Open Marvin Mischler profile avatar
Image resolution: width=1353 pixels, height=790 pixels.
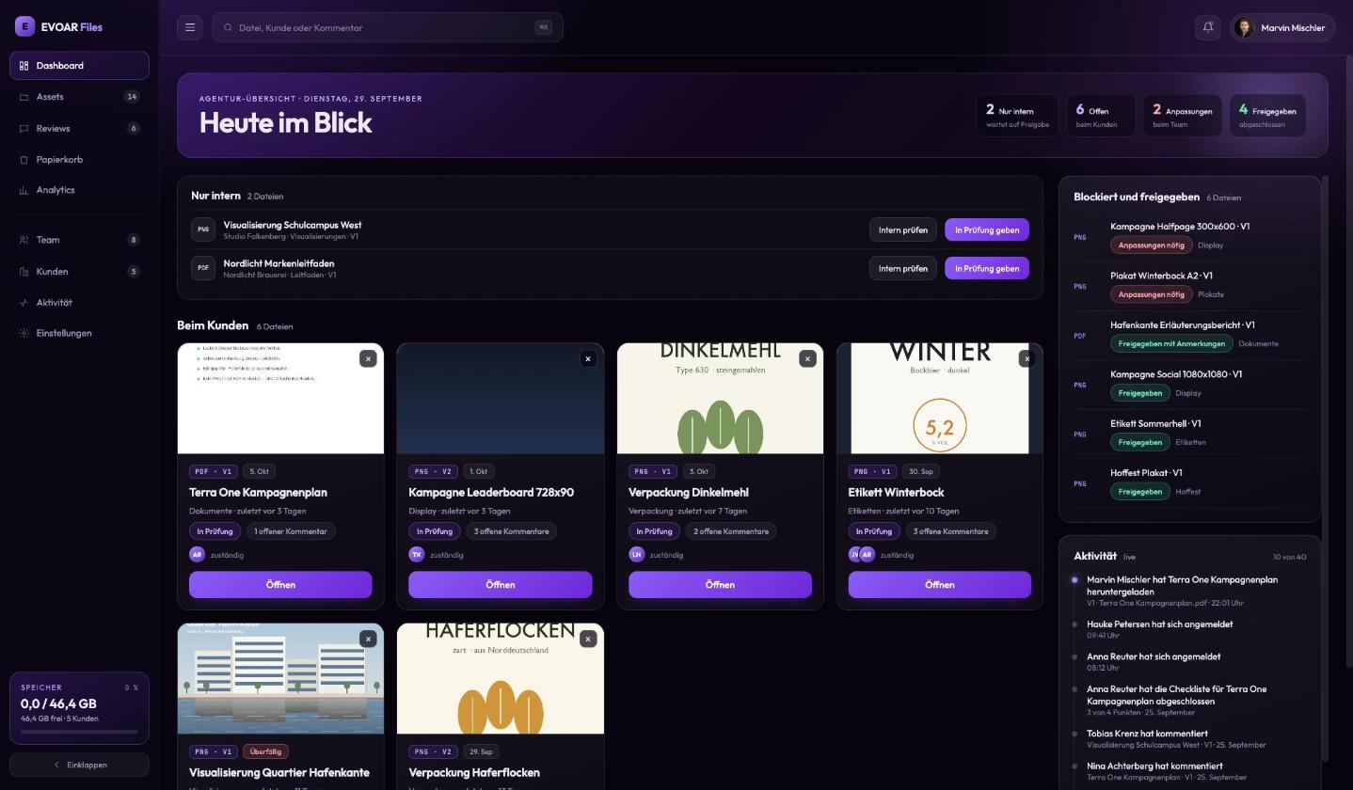tap(1244, 27)
